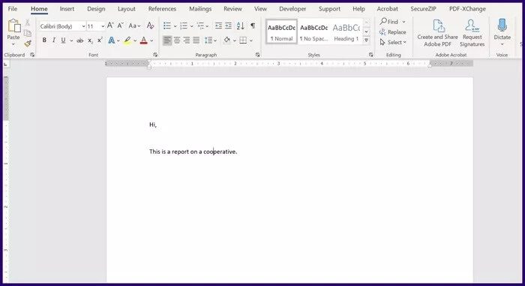
Task: Increase font size with grow icon
Action: tap(110, 26)
